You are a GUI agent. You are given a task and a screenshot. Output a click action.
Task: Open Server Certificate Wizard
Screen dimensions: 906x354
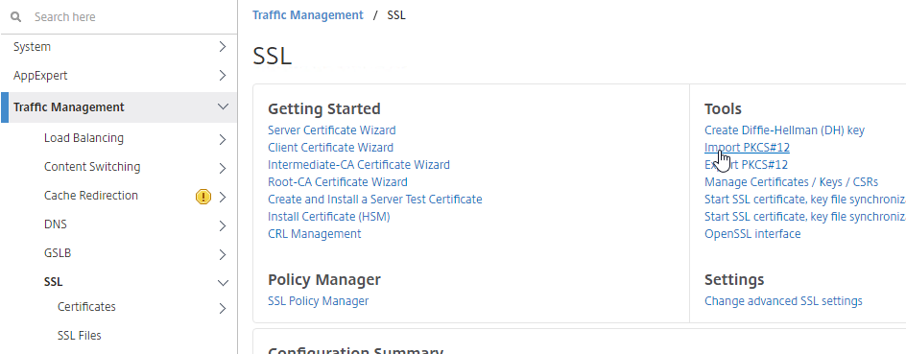[332, 130]
